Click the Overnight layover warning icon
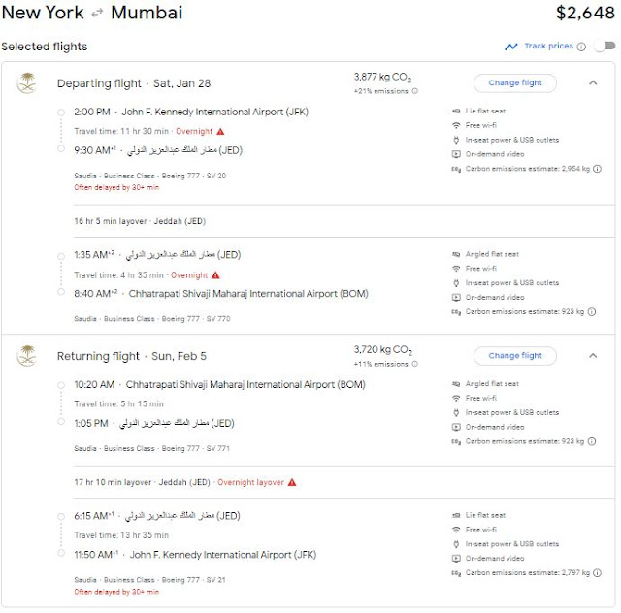Screen dimensions: 621x613 coord(292,482)
